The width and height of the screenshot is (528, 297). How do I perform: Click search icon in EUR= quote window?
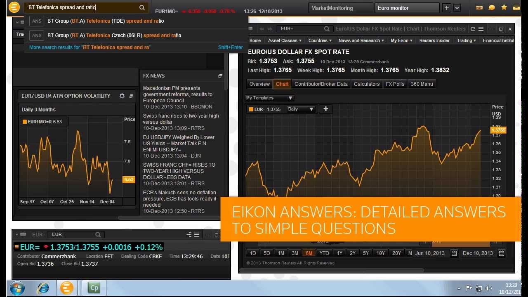click(x=98, y=235)
